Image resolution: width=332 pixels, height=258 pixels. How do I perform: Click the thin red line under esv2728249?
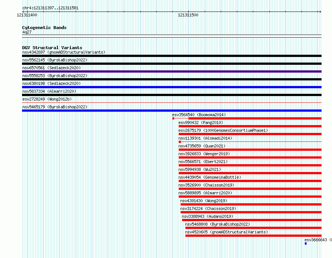(172, 103)
